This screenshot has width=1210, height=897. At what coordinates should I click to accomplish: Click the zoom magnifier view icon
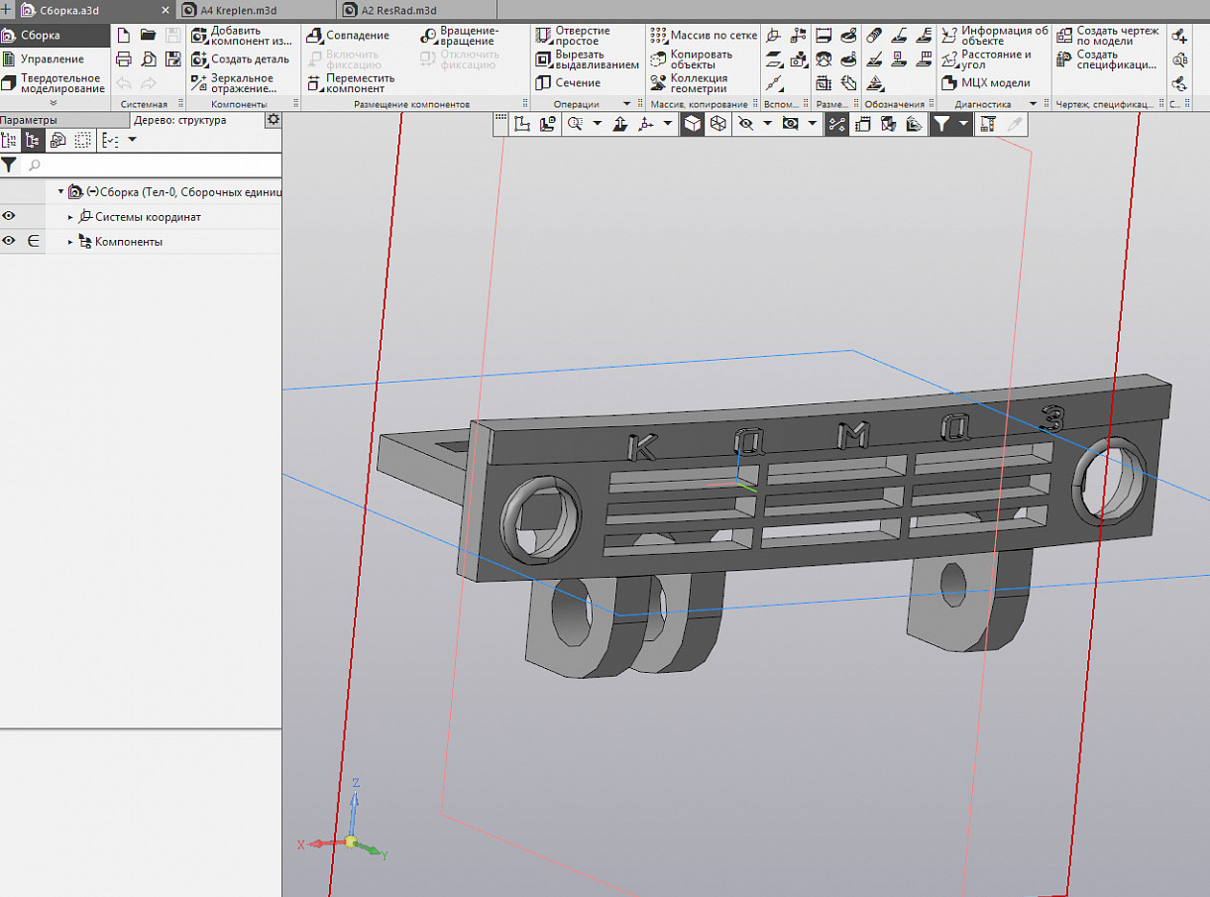coord(575,124)
